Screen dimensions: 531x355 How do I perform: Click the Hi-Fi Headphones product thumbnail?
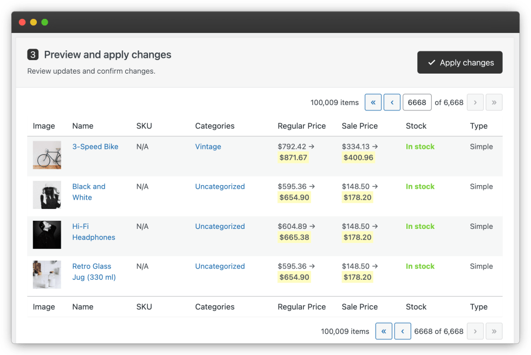47,235
